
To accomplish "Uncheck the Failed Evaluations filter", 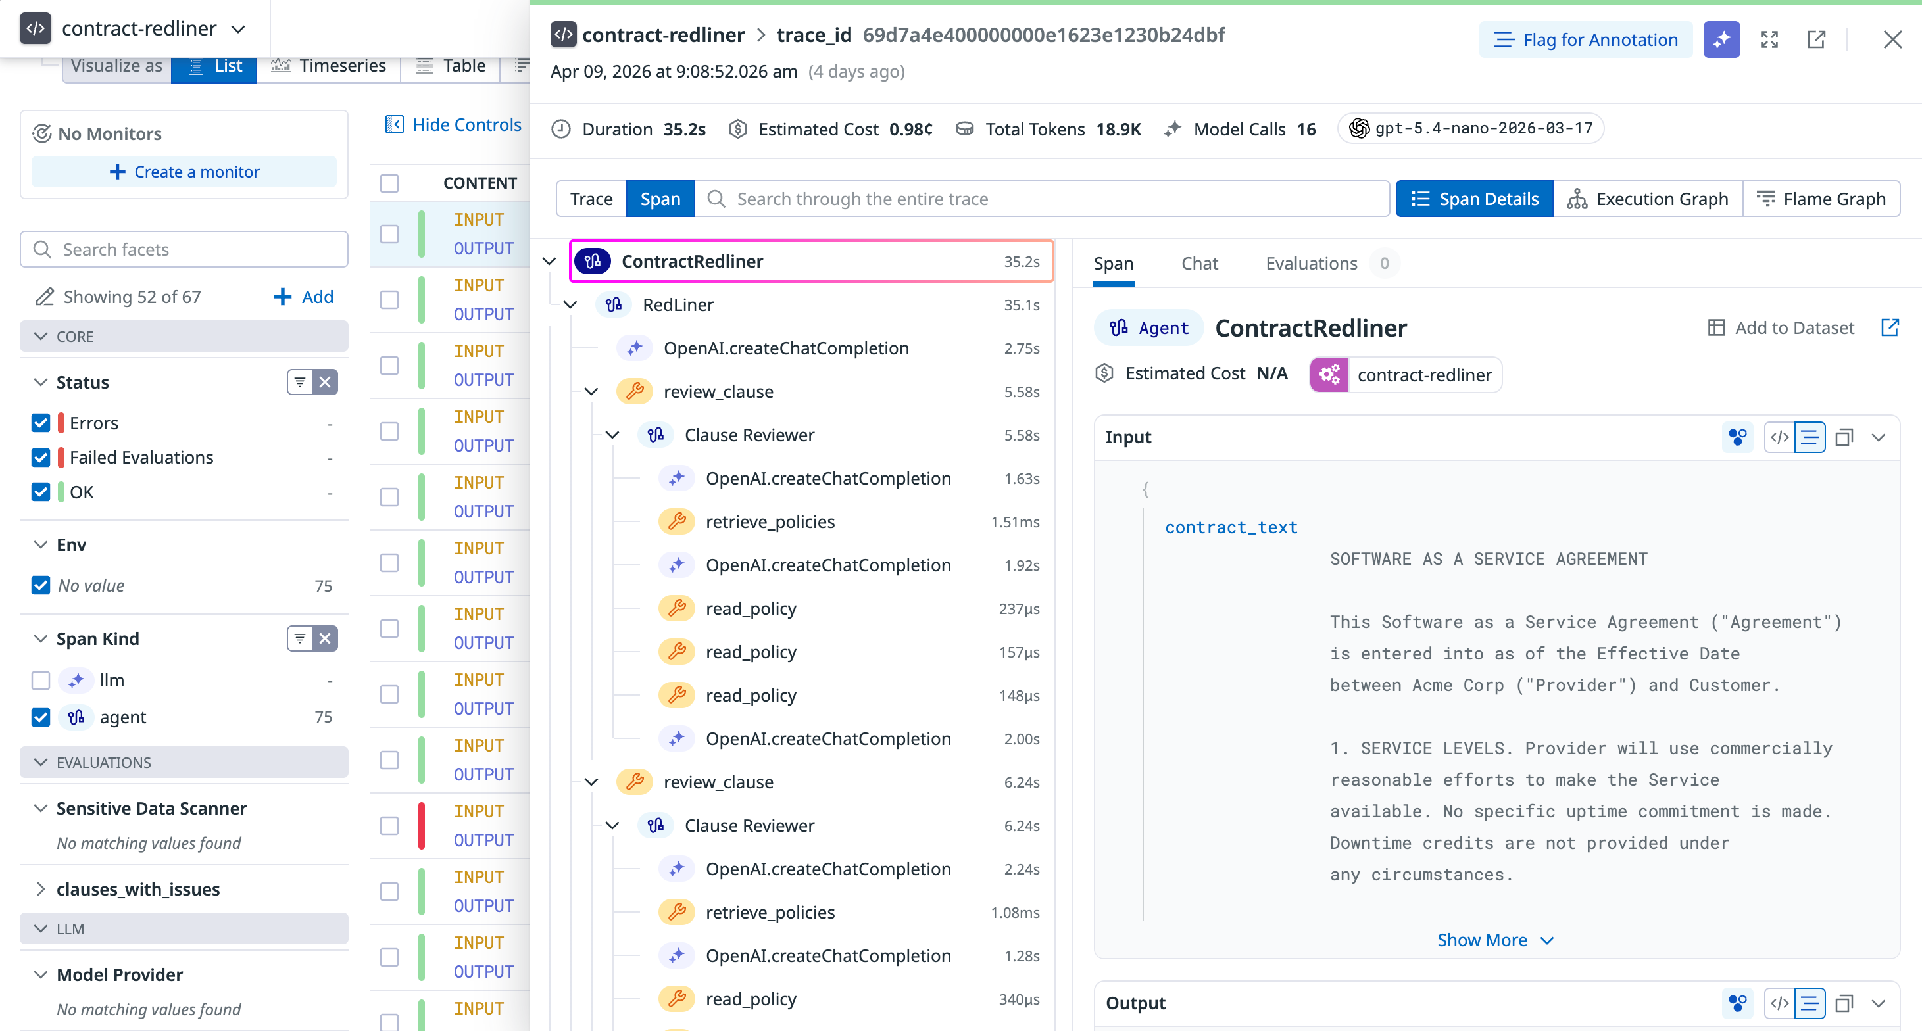I will click(x=41, y=458).
